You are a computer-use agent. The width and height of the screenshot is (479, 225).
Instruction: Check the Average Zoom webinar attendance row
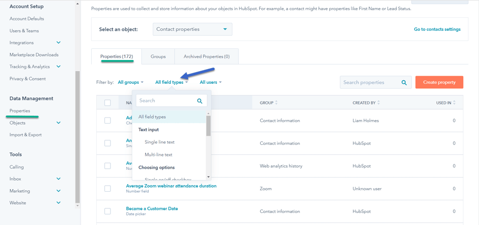(107, 189)
